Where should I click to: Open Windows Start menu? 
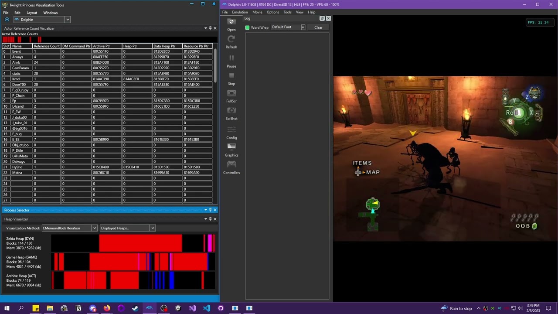[x=7, y=308]
